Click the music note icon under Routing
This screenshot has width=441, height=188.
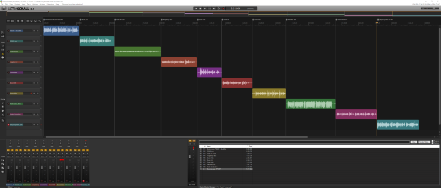pos(3,103)
